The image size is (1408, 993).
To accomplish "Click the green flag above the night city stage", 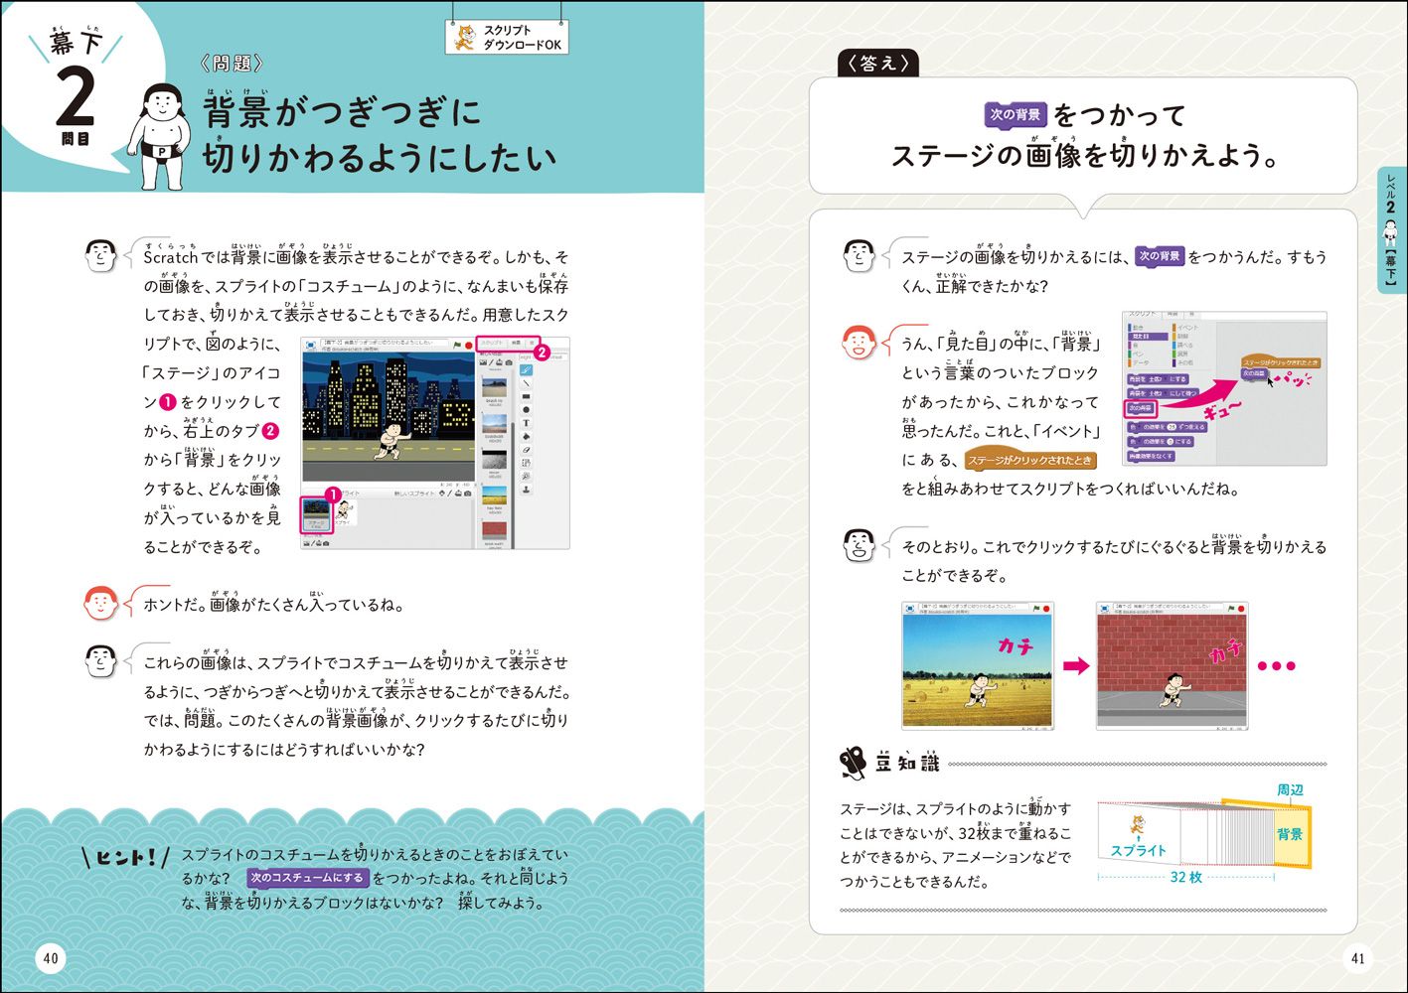I will pyautogui.click(x=457, y=345).
